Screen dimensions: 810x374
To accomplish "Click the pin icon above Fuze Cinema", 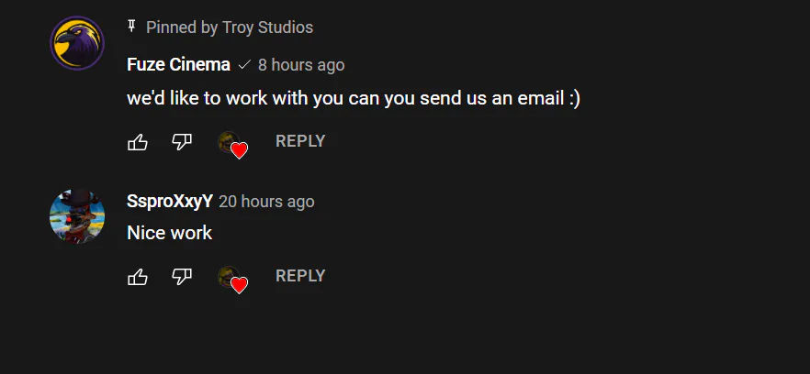I will pyautogui.click(x=131, y=27).
